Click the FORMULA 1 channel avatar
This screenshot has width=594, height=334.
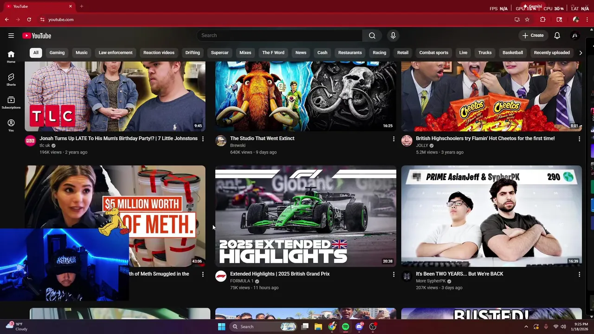pos(221,276)
